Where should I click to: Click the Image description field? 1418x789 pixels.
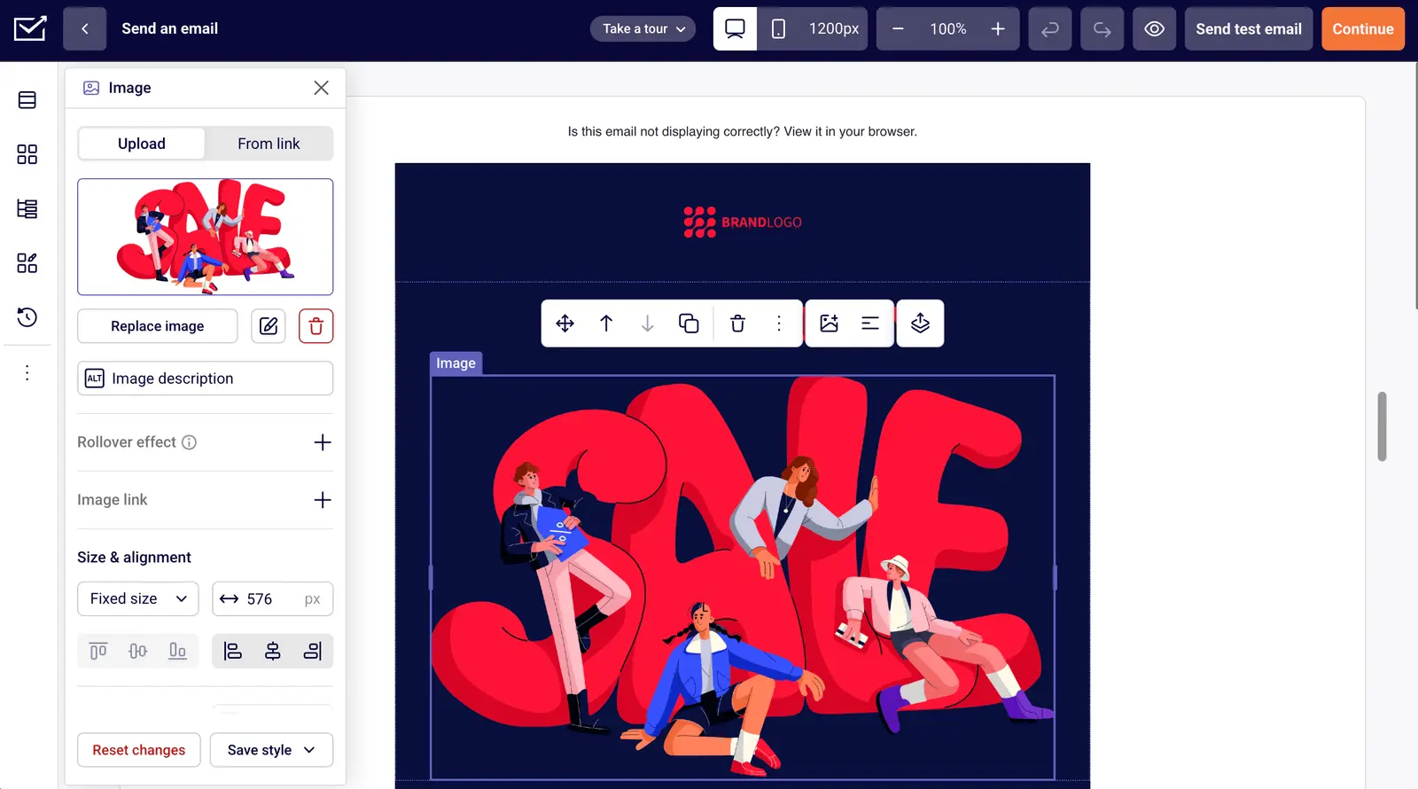pos(206,379)
